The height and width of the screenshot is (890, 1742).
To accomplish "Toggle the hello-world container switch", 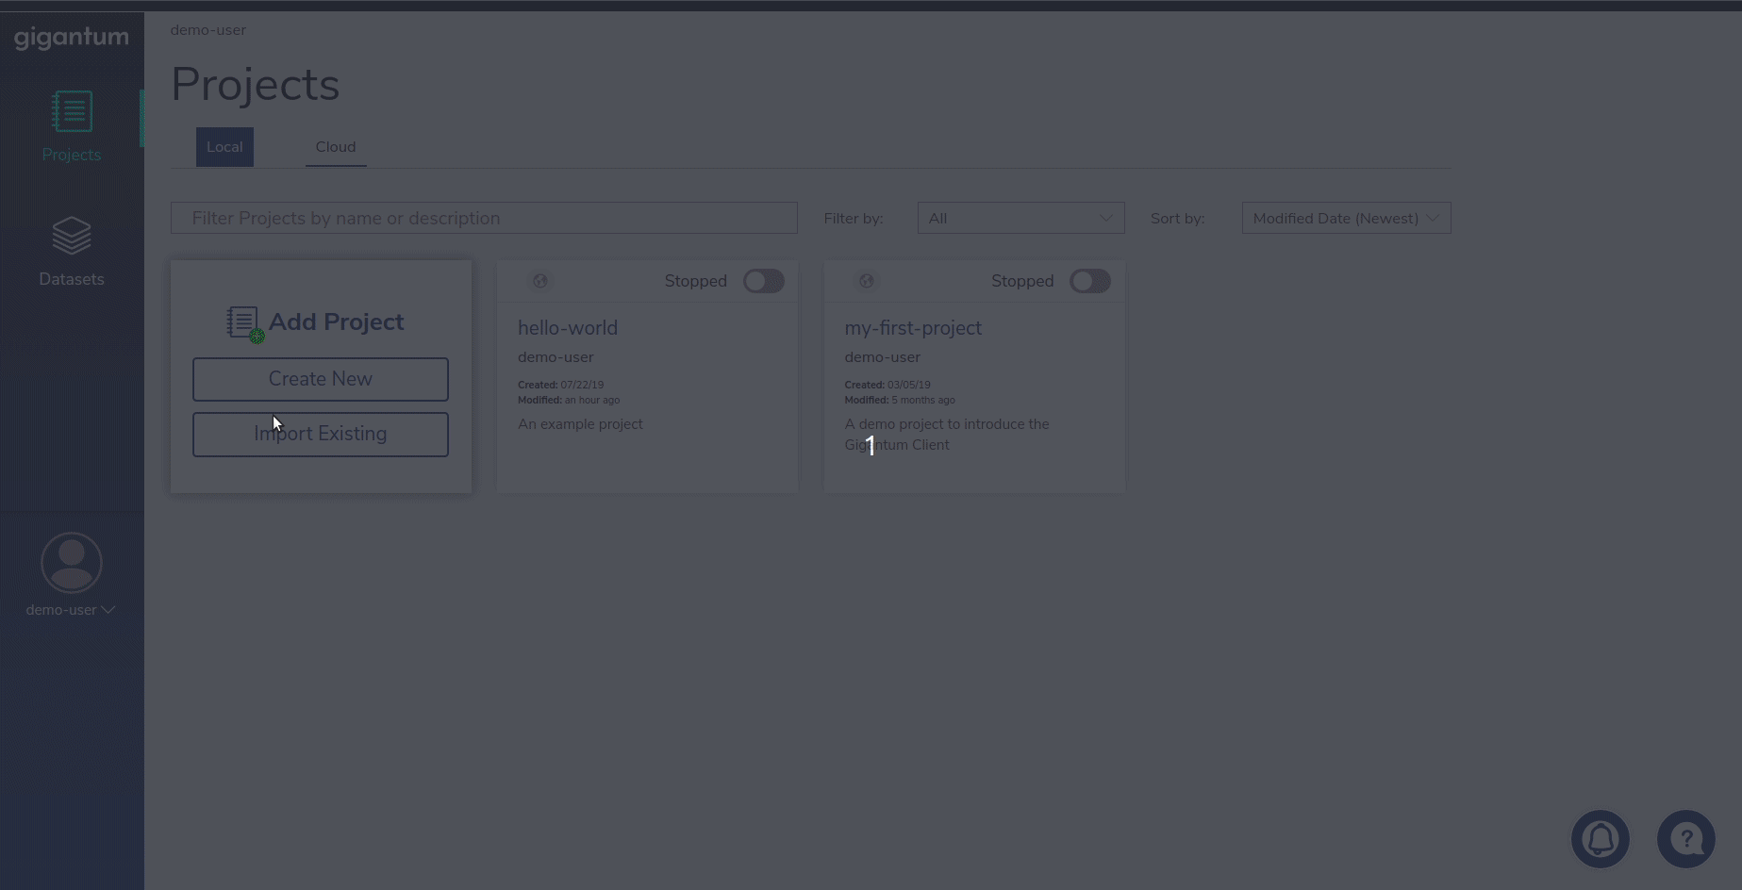I will [x=764, y=281].
